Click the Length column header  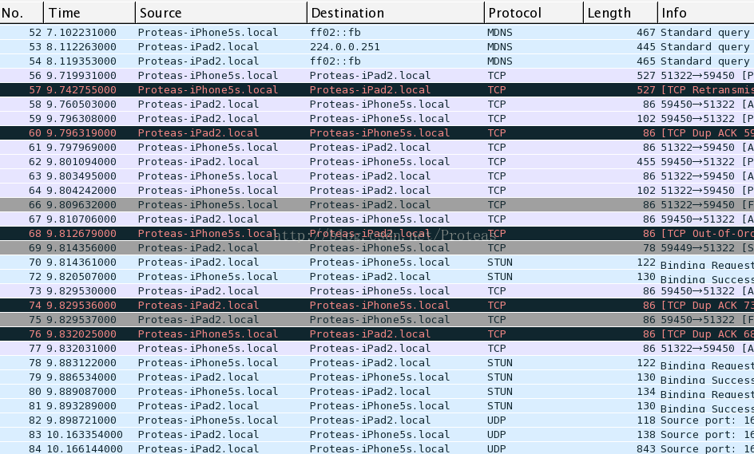click(x=621, y=13)
